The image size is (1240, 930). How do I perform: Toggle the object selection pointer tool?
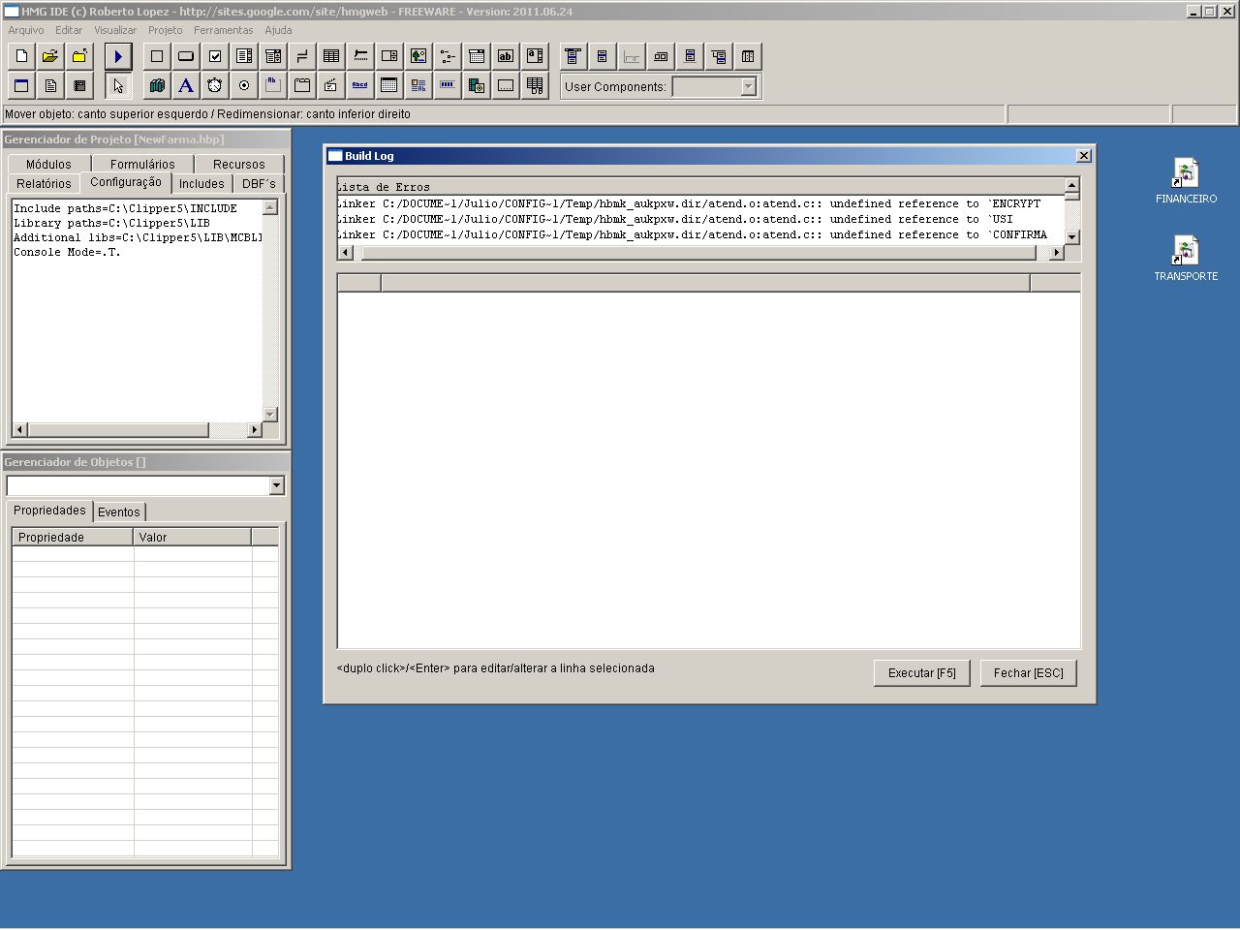(x=118, y=86)
